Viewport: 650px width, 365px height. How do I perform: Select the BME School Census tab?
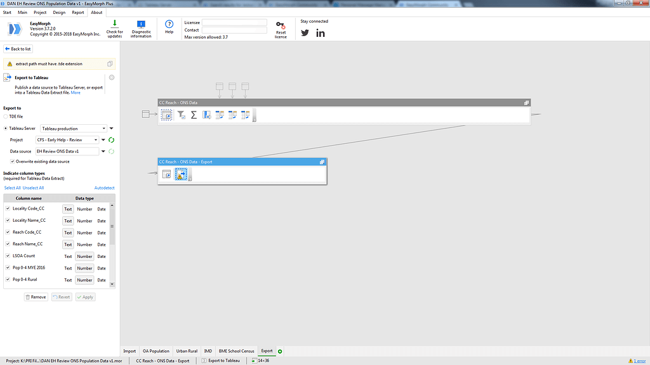click(235, 350)
